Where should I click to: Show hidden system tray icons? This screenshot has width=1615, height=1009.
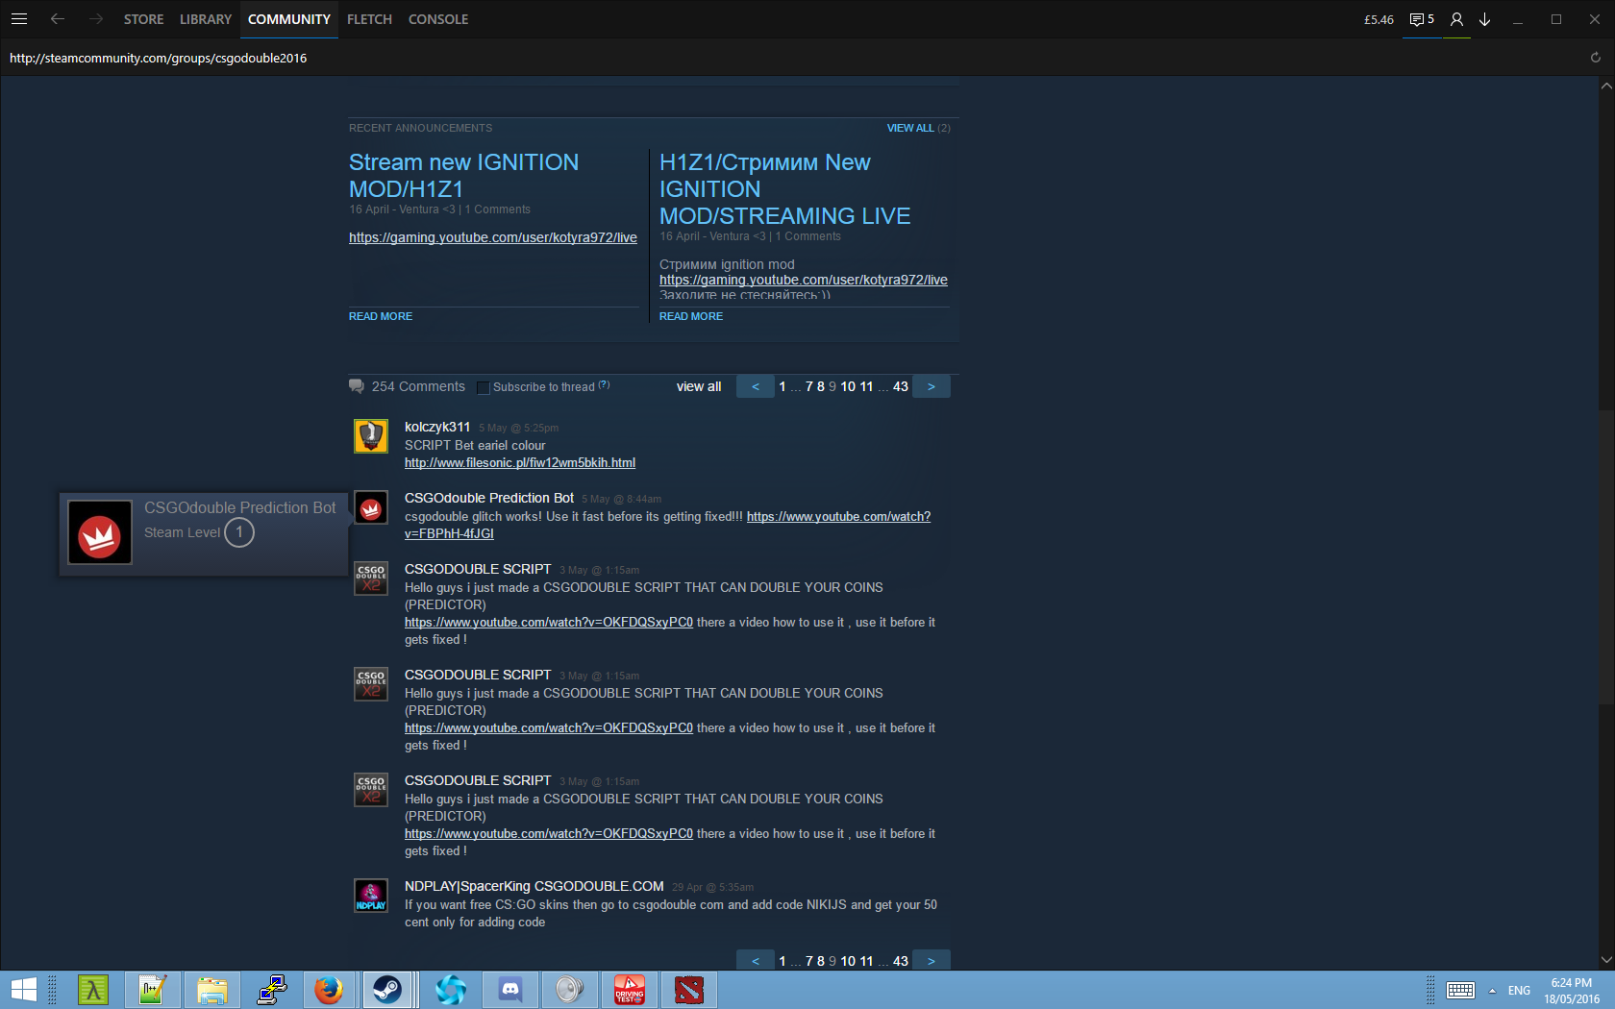(x=1492, y=991)
